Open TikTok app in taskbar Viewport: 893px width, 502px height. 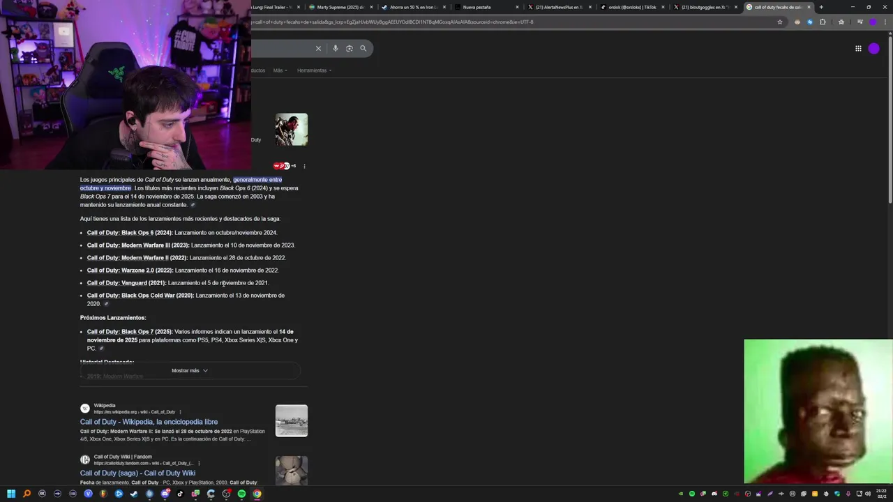(180, 494)
